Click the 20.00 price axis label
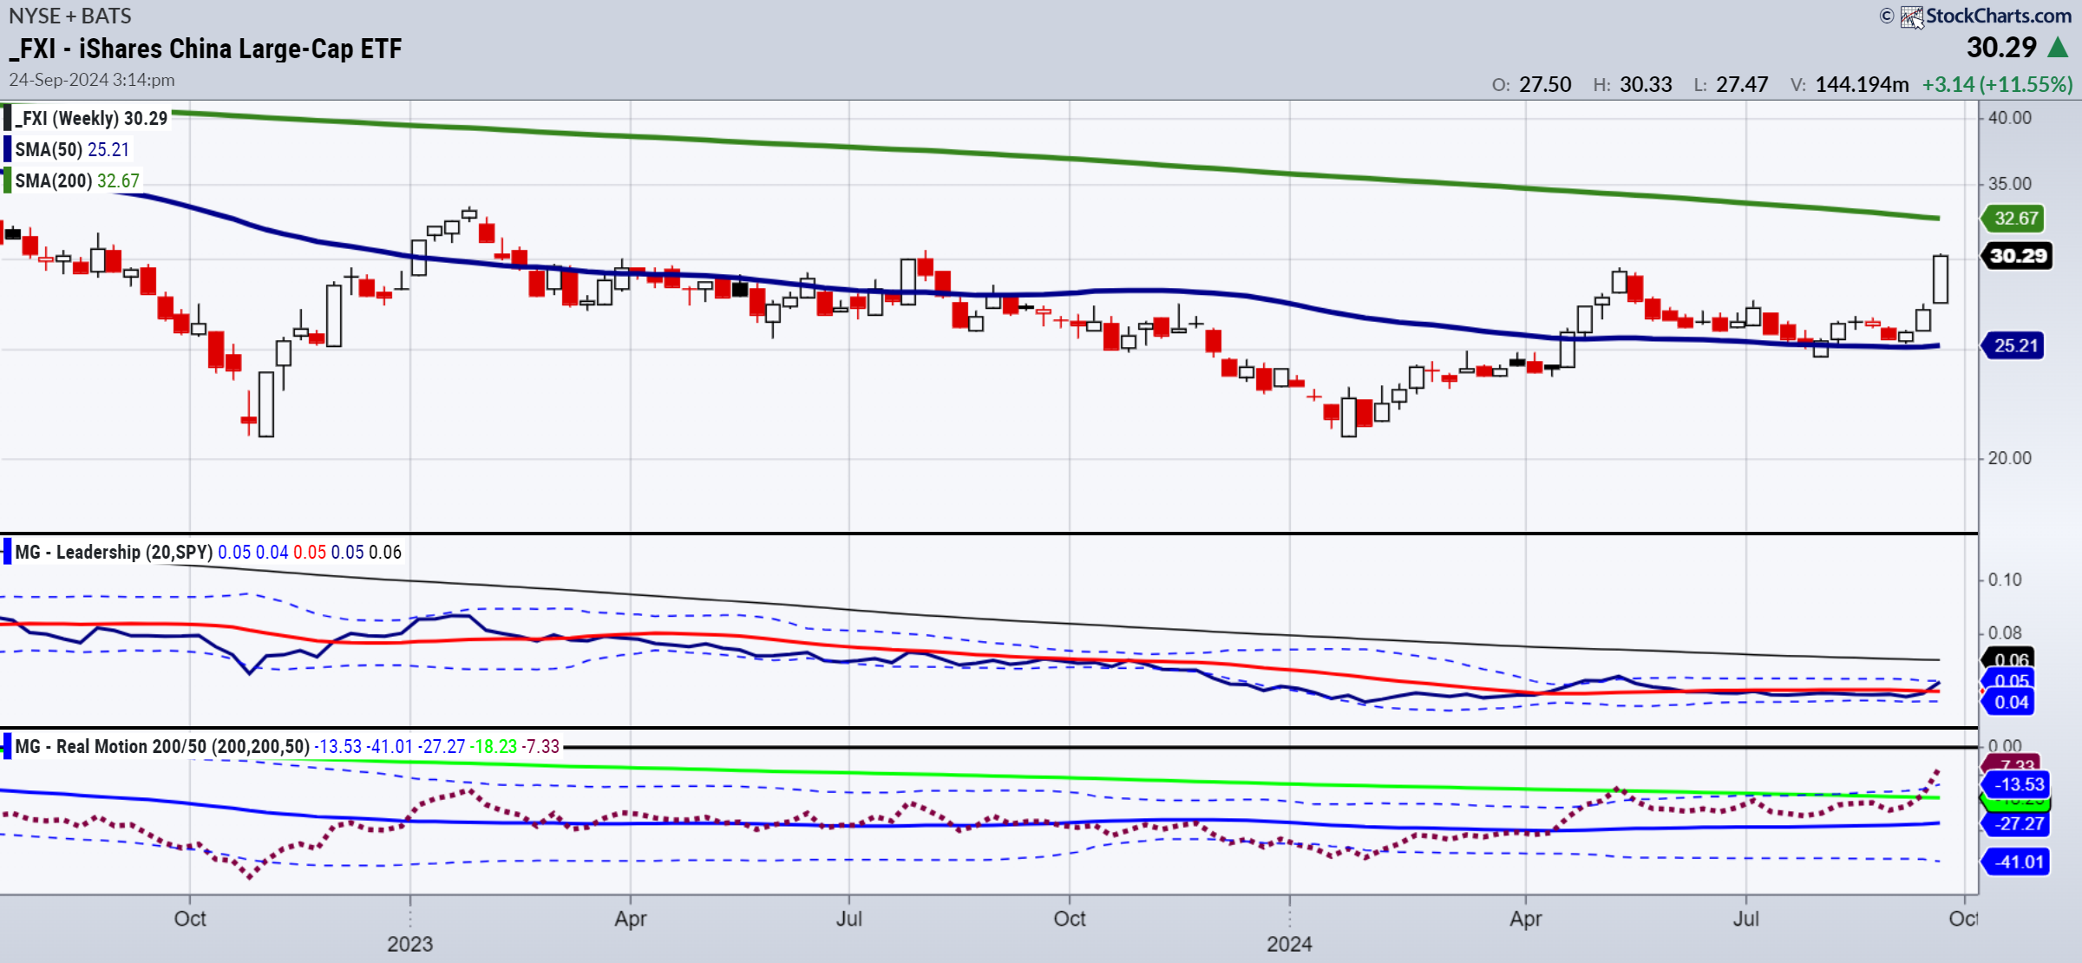2082x963 pixels. point(2009,457)
